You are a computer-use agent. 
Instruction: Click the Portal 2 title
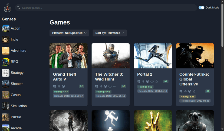tap(145, 74)
